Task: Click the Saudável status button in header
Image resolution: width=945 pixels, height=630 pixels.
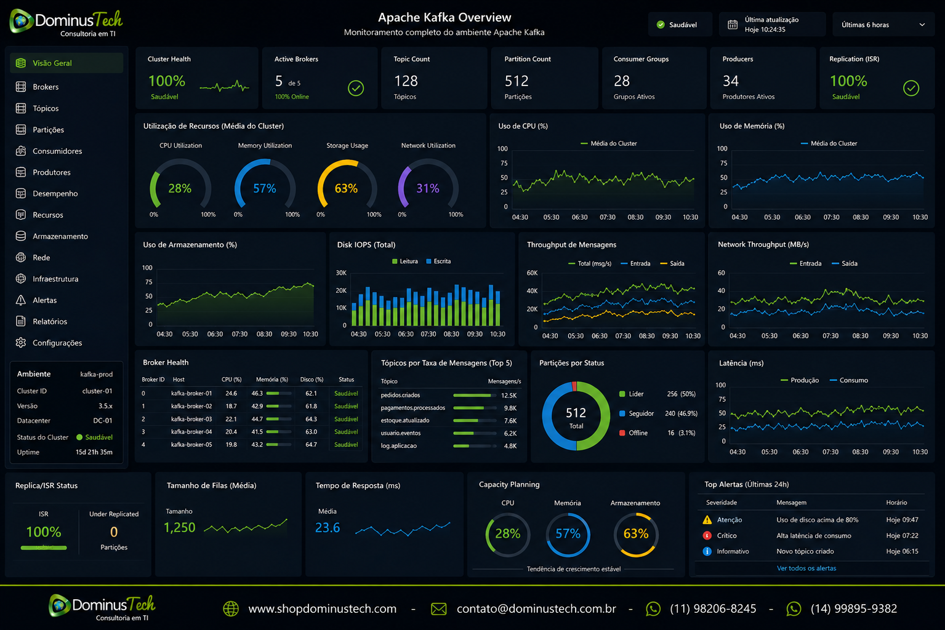Action: coord(680,25)
